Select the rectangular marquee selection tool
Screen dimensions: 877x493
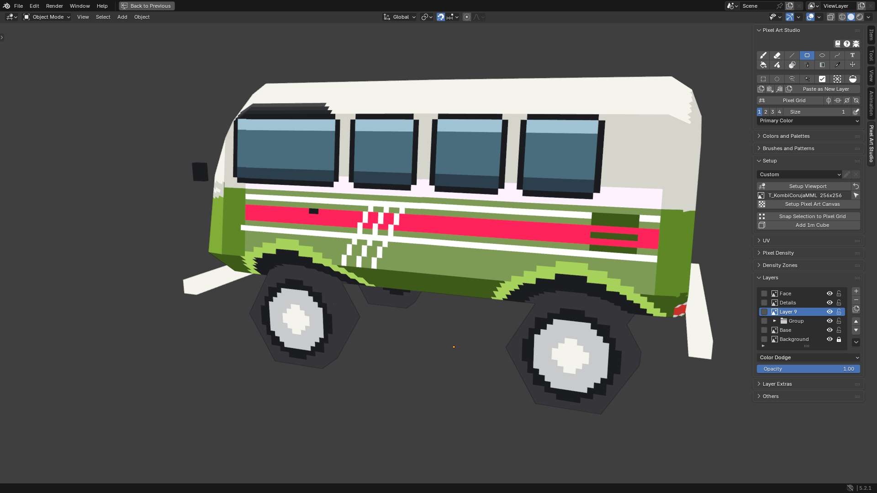(x=763, y=79)
